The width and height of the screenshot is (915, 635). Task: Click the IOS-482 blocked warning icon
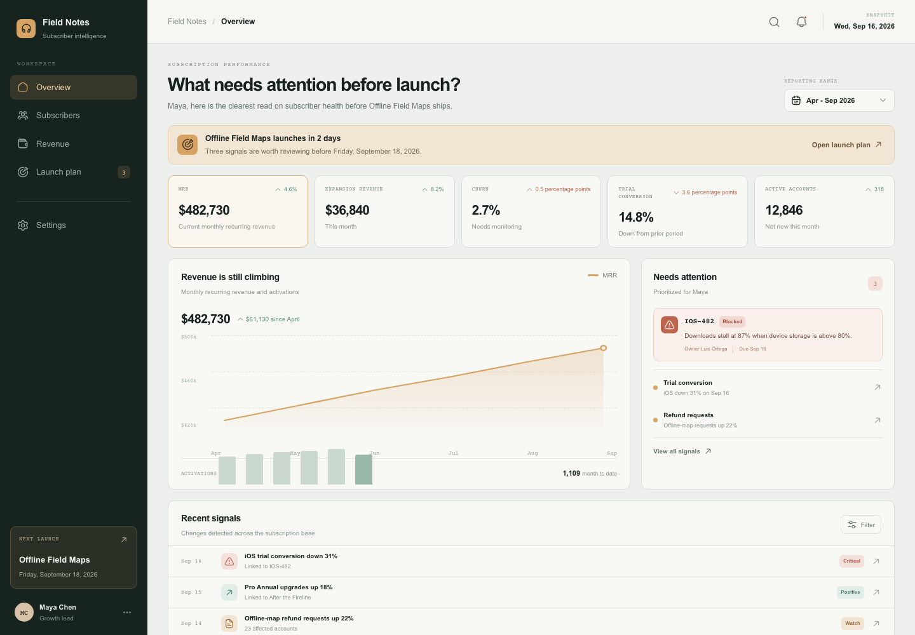[669, 324]
